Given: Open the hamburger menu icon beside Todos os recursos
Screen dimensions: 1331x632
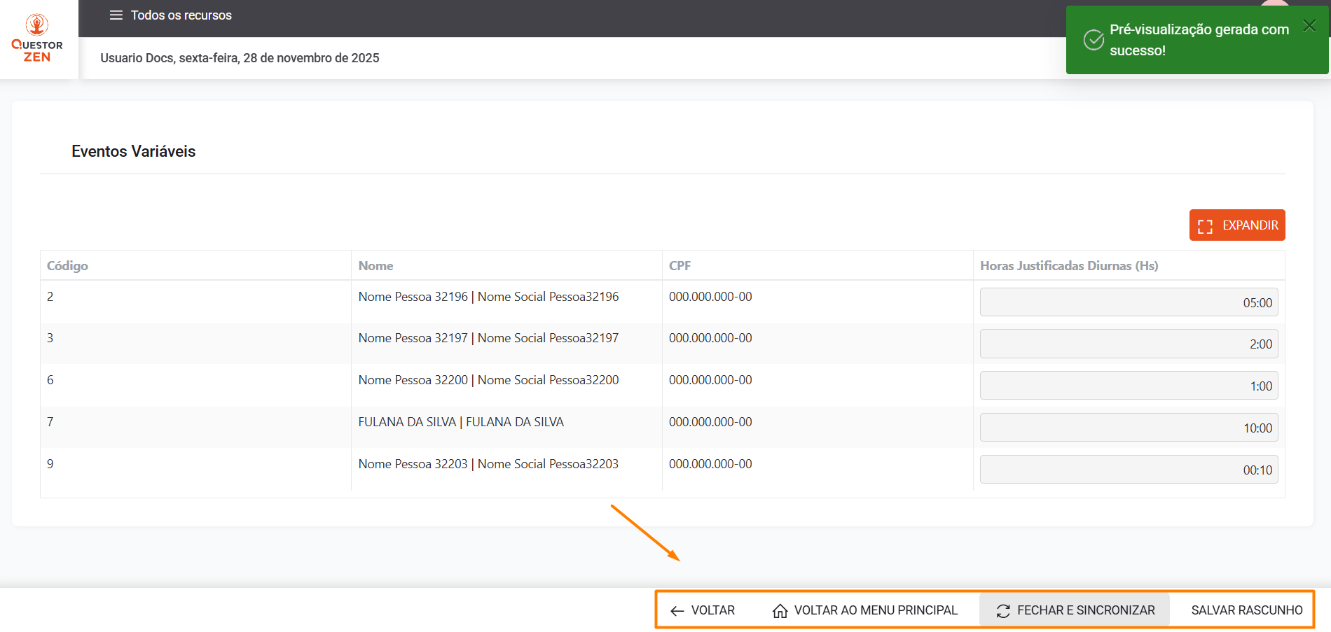Looking at the screenshot, I should (116, 15).
